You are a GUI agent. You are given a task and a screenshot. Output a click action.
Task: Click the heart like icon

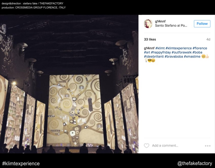(147, 146)
